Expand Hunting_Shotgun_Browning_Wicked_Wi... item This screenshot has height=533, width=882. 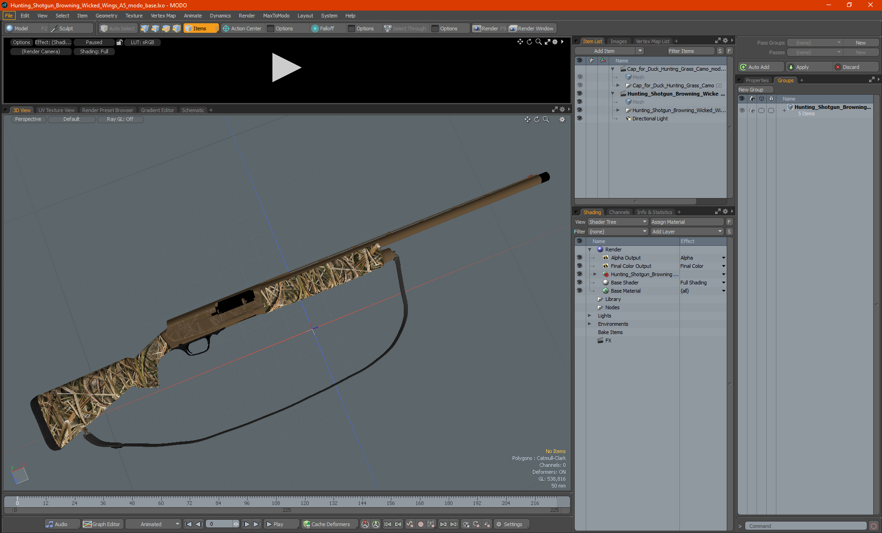point(618,110)
